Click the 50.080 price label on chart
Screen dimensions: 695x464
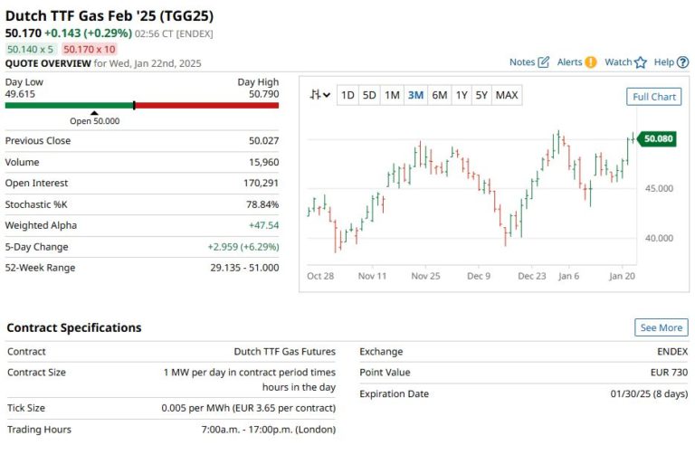[658, 138]
